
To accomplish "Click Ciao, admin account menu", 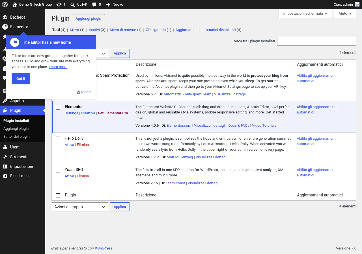I will click(346, 5).
